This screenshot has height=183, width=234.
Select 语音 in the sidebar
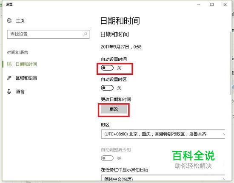tap(20, 92)
